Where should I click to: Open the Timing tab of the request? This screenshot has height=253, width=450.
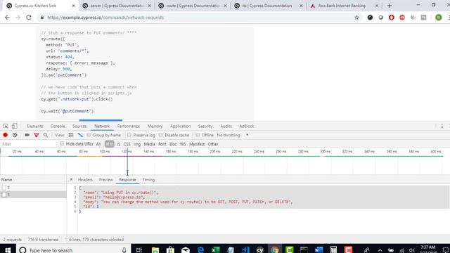[148, 180]
